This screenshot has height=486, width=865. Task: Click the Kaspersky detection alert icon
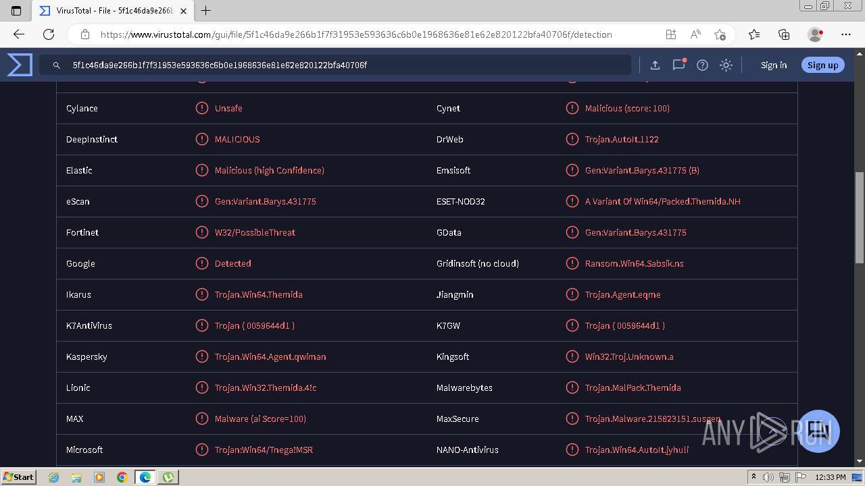point(201,356)
